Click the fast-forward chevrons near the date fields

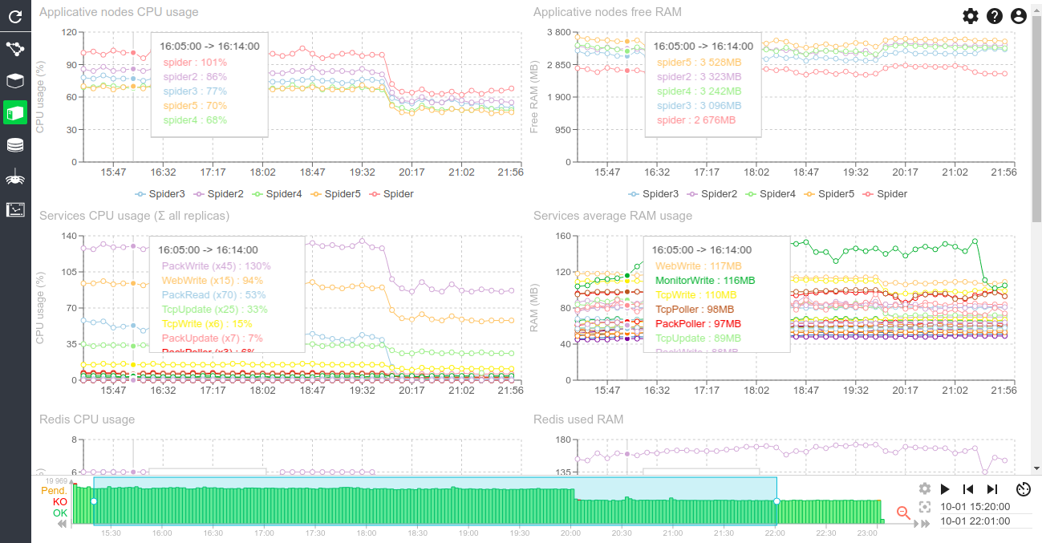tap(924, 523)
